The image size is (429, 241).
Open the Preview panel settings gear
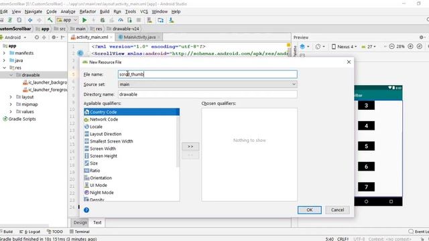(422, 37)
